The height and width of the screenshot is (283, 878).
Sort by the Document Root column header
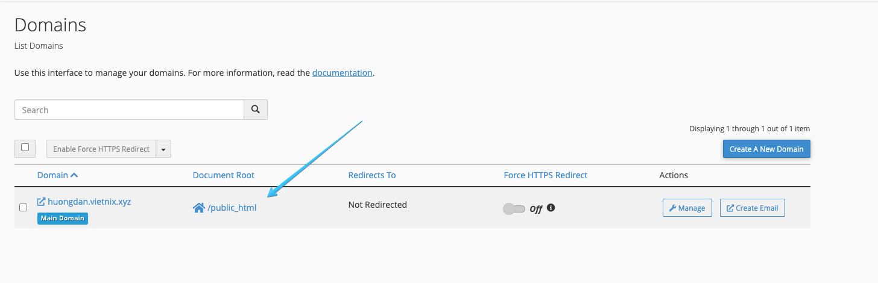224,175
